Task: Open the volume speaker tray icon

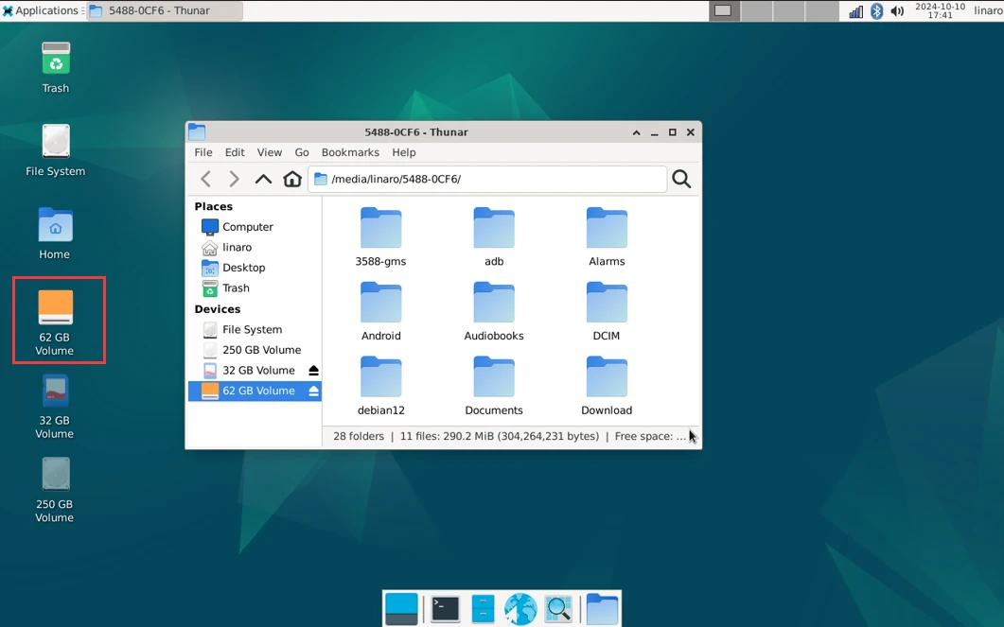Action: coord(897,11)
